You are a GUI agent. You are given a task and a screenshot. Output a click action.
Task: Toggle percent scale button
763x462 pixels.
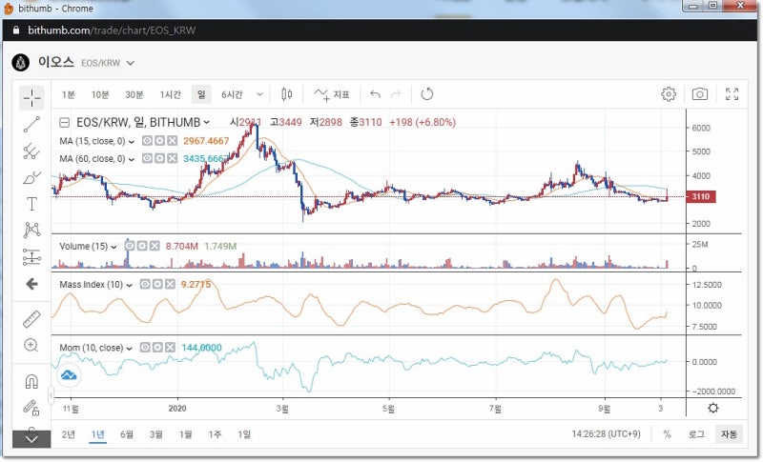tap(667, 434)
